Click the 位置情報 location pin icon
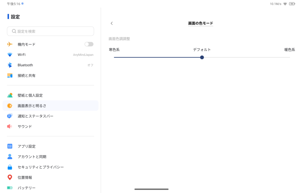Image resolution: width=303 pixels, height=193 pixels. tap(10, 178)
